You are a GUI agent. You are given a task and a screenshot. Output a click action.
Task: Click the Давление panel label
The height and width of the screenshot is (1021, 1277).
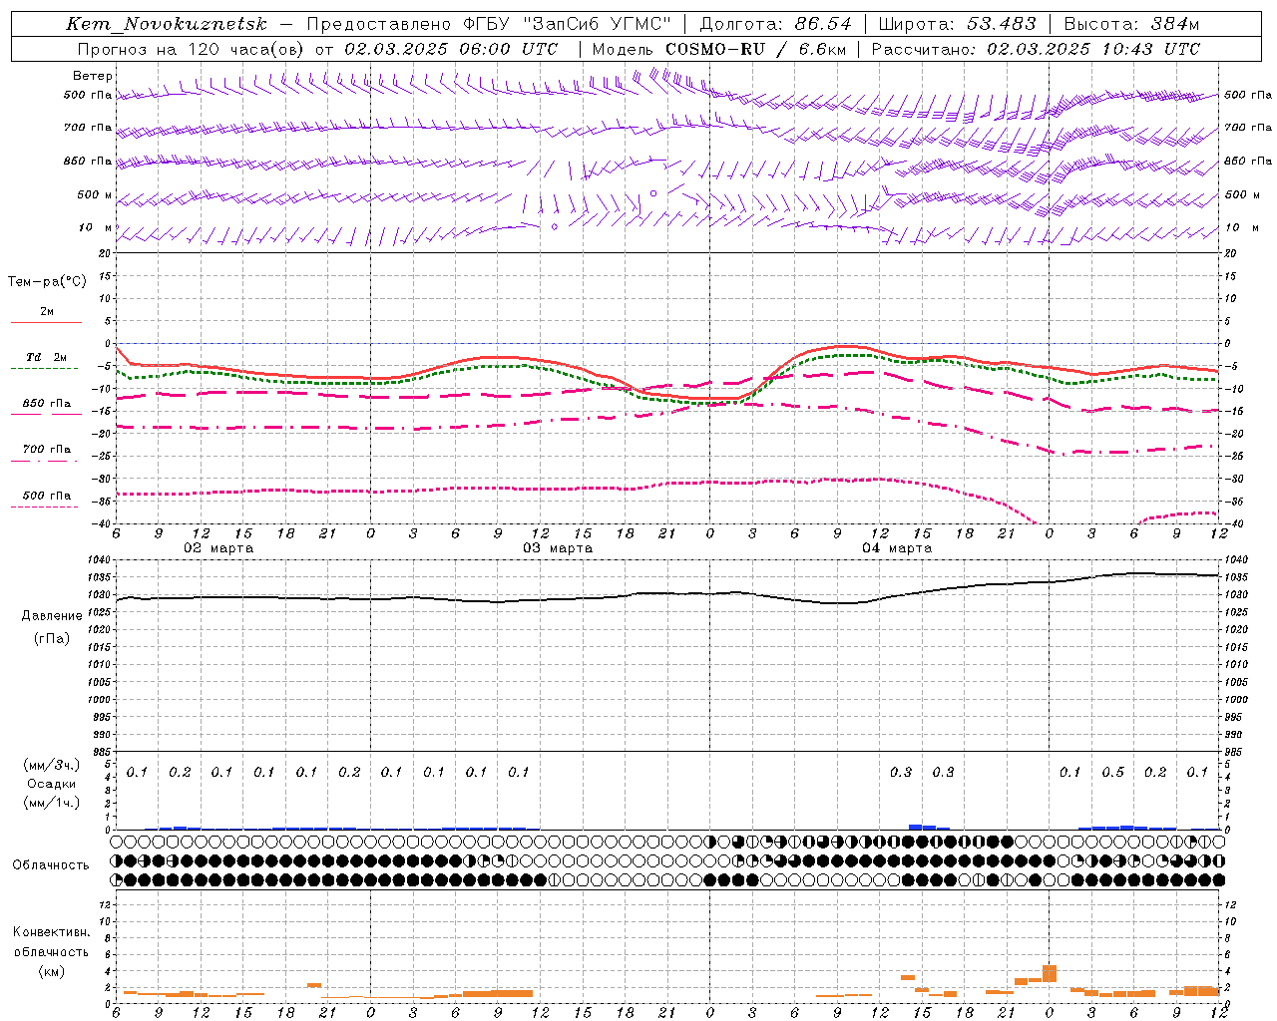52,616
